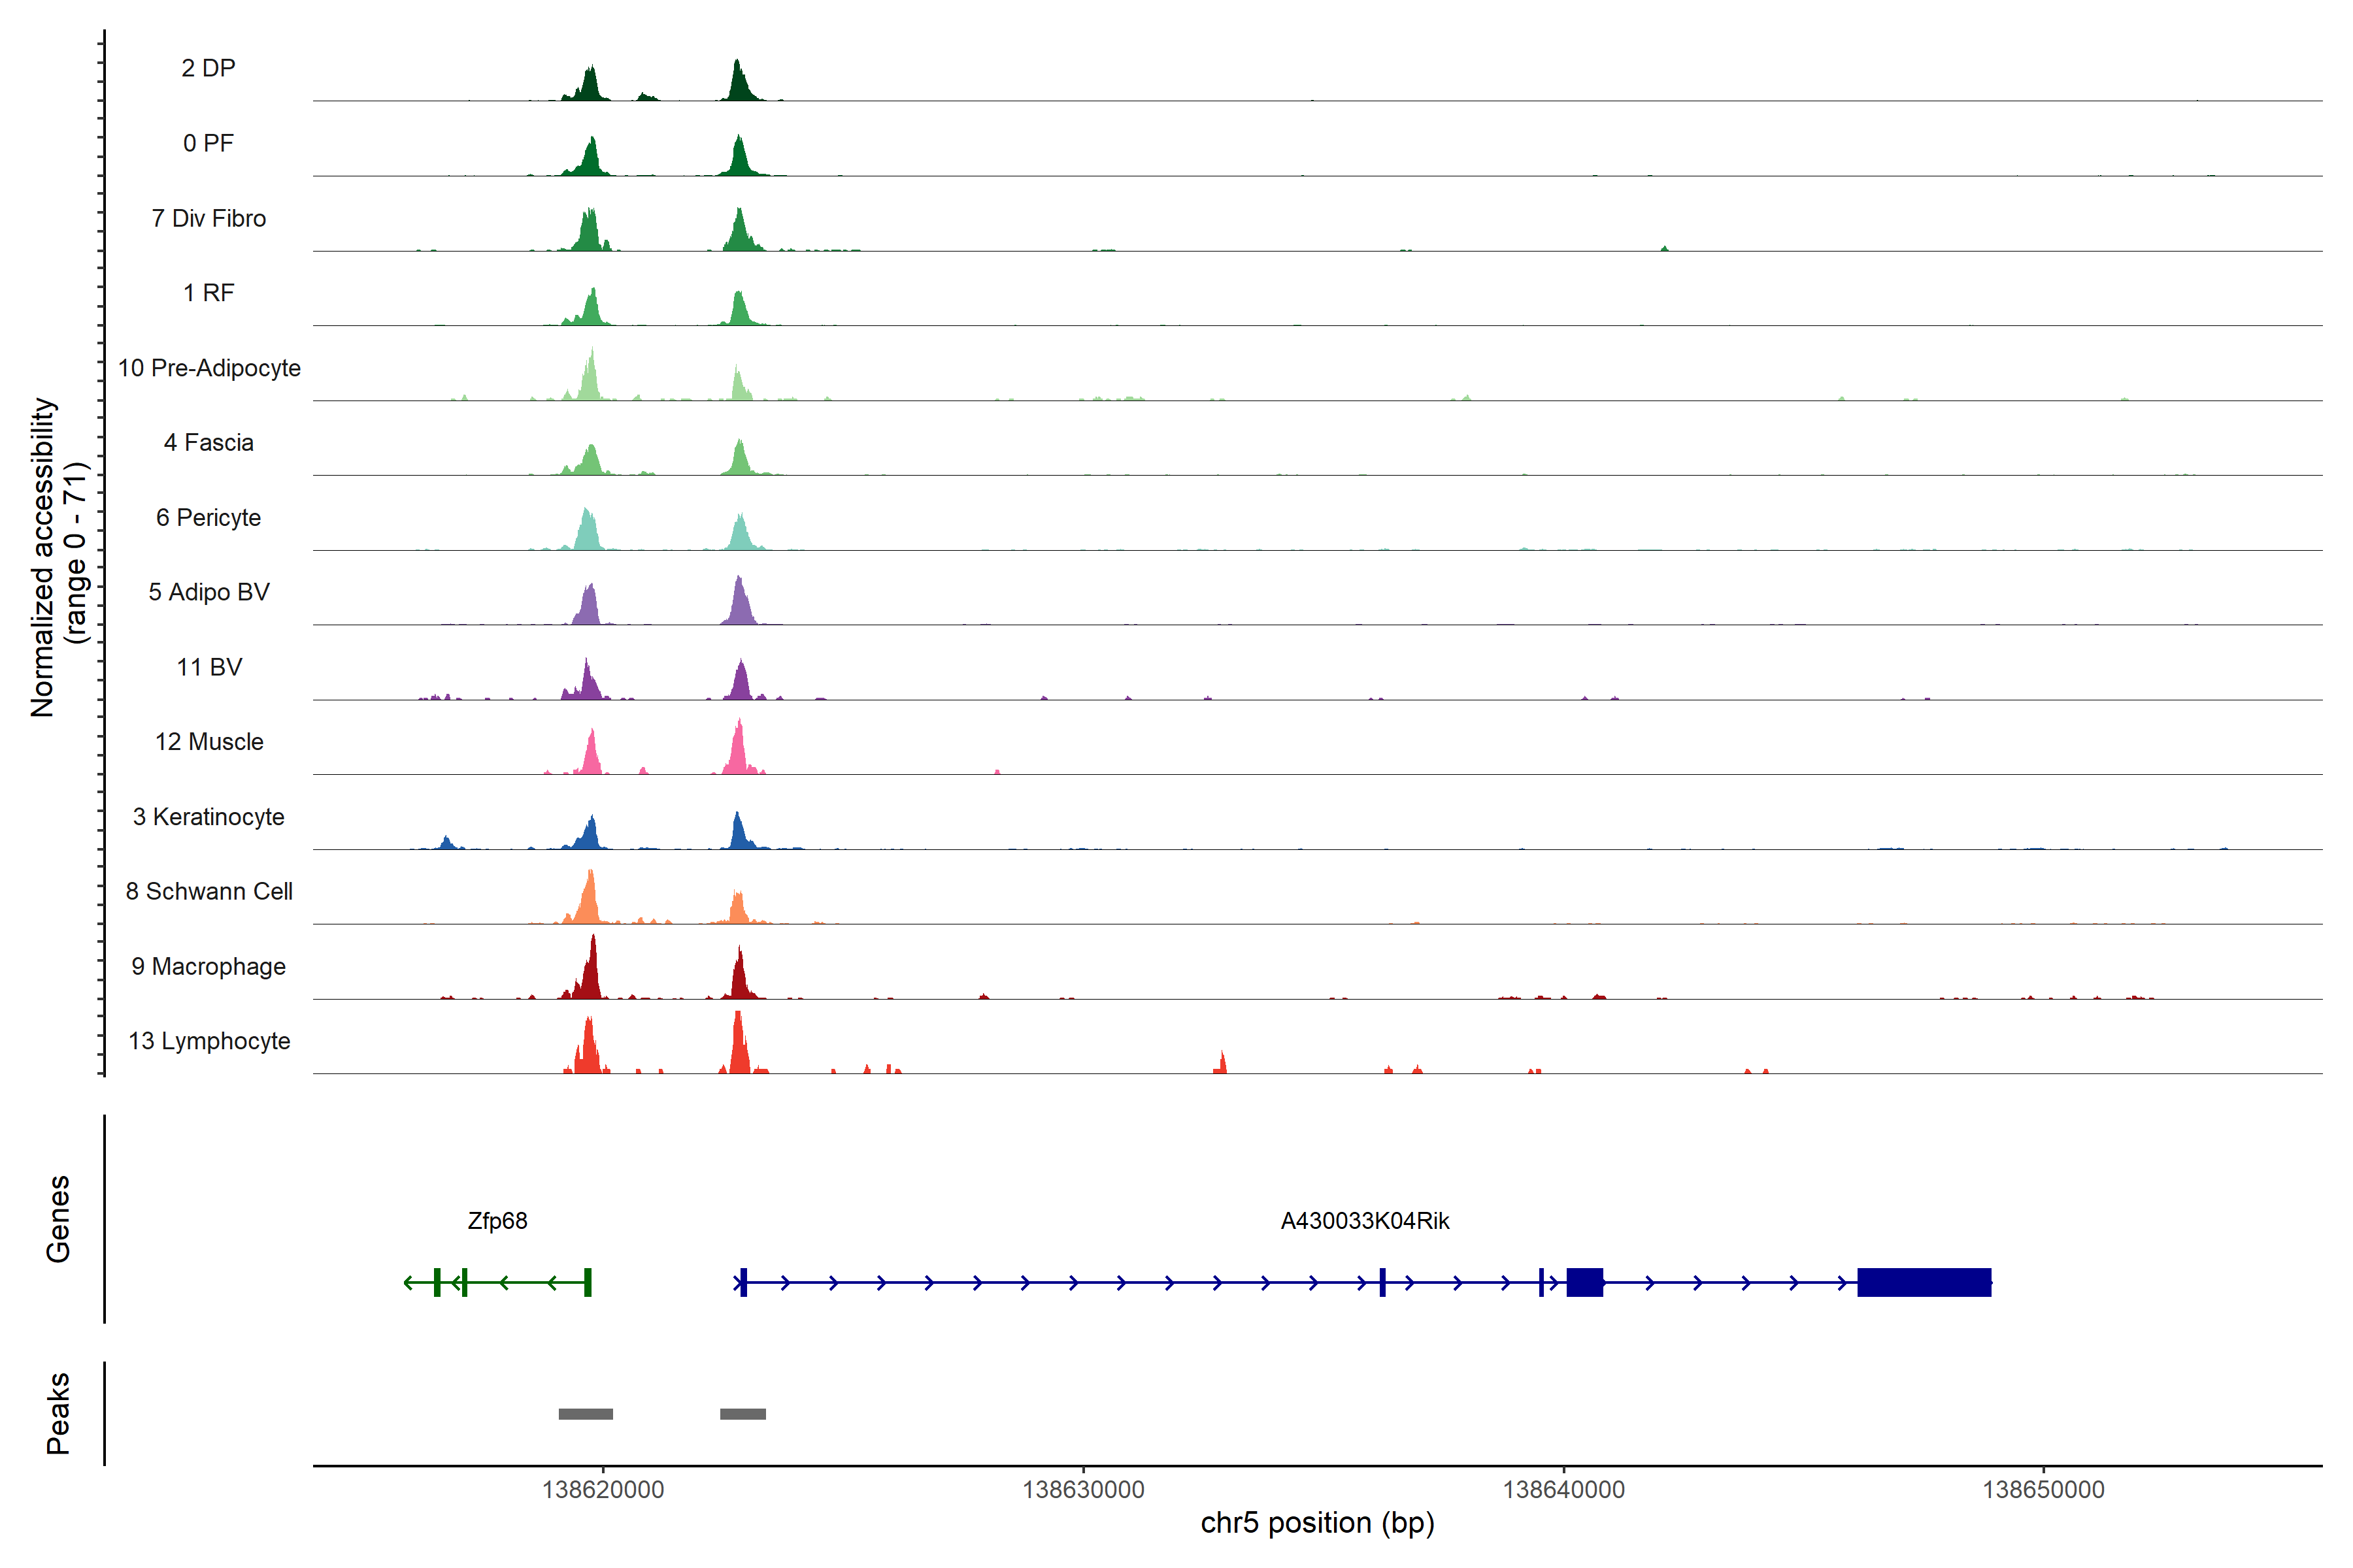The height and width of the screenshot is (1568, 2353).
Task: Click the 10 Pre-Adipocyte track label
Action: [209, 368]
